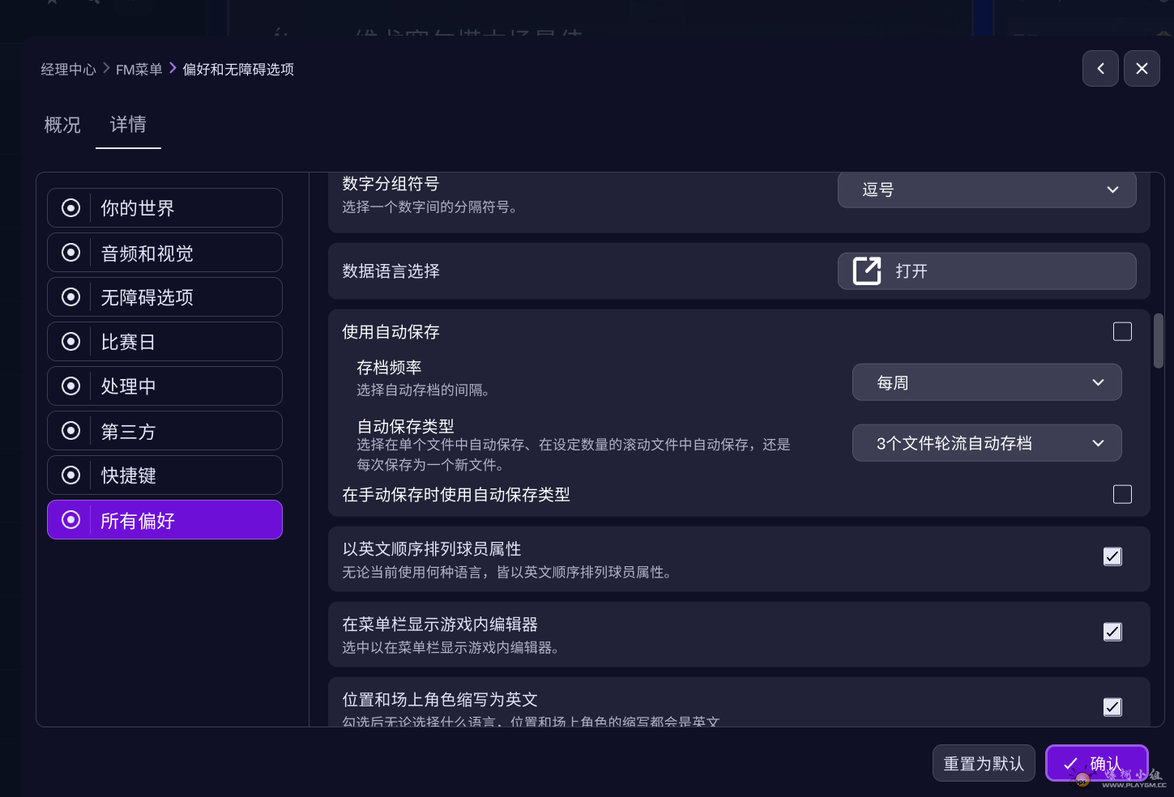
Task: Click the back chevron arrow at top right
Action: click(x=1100, y=68)
